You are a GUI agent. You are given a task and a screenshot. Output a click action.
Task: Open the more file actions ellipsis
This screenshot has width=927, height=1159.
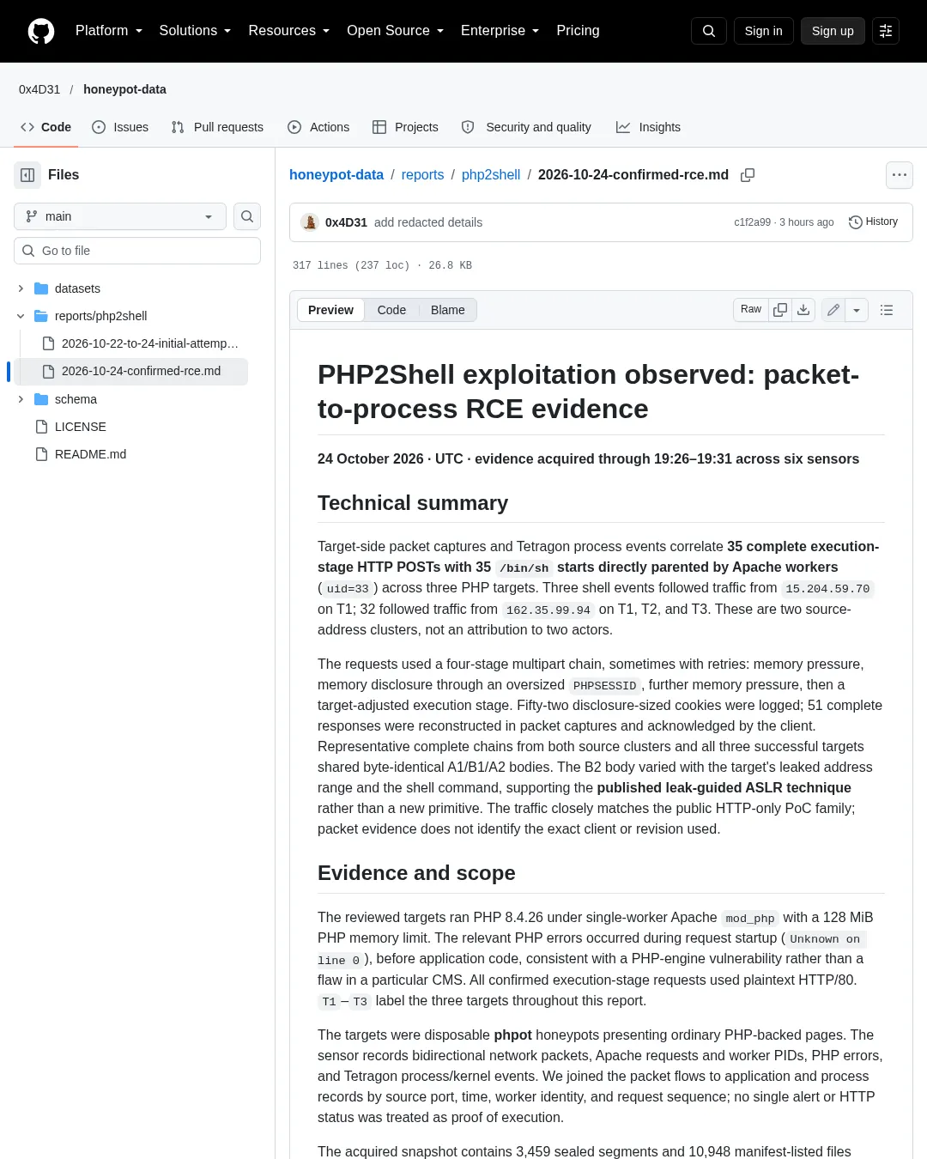point(900,175)
